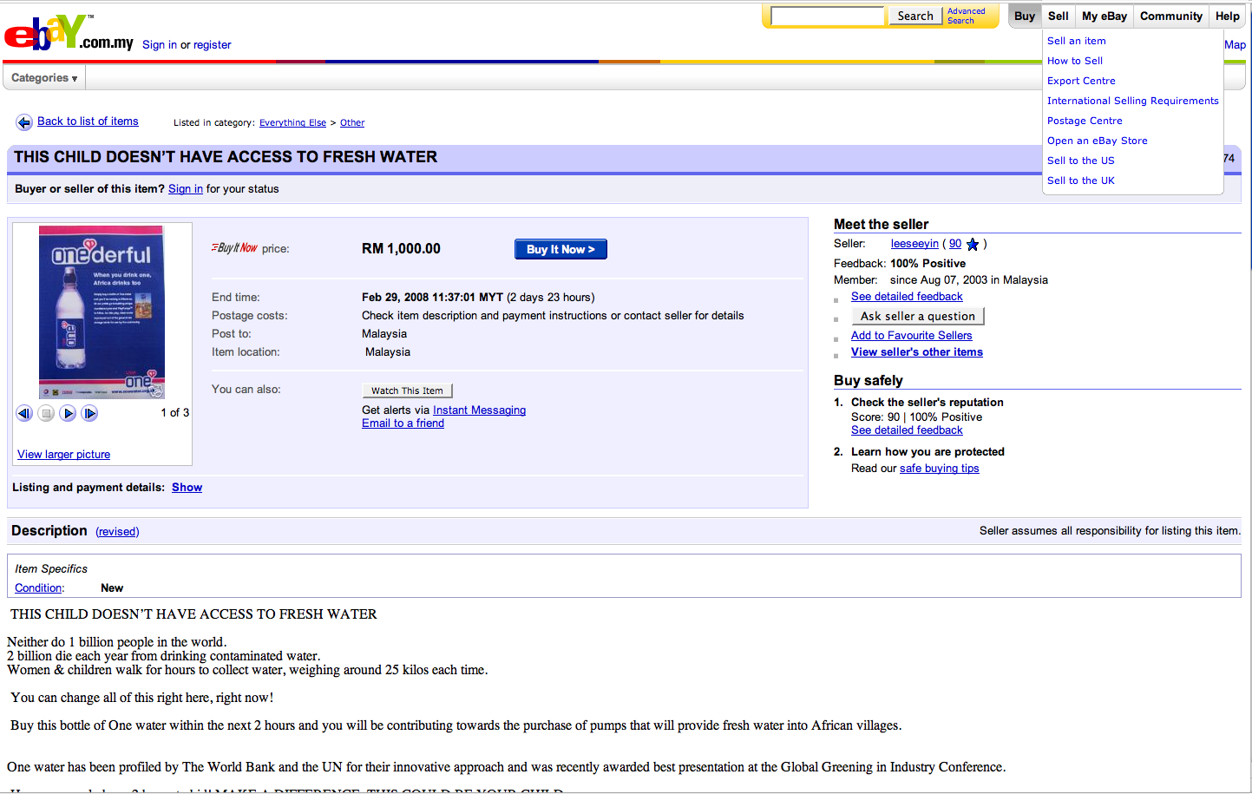The height and width of the screenshot is (794, 1252).
Task: Select Open an eBay Store entry
Action: pyautogui.click(x=1098, y=141)
